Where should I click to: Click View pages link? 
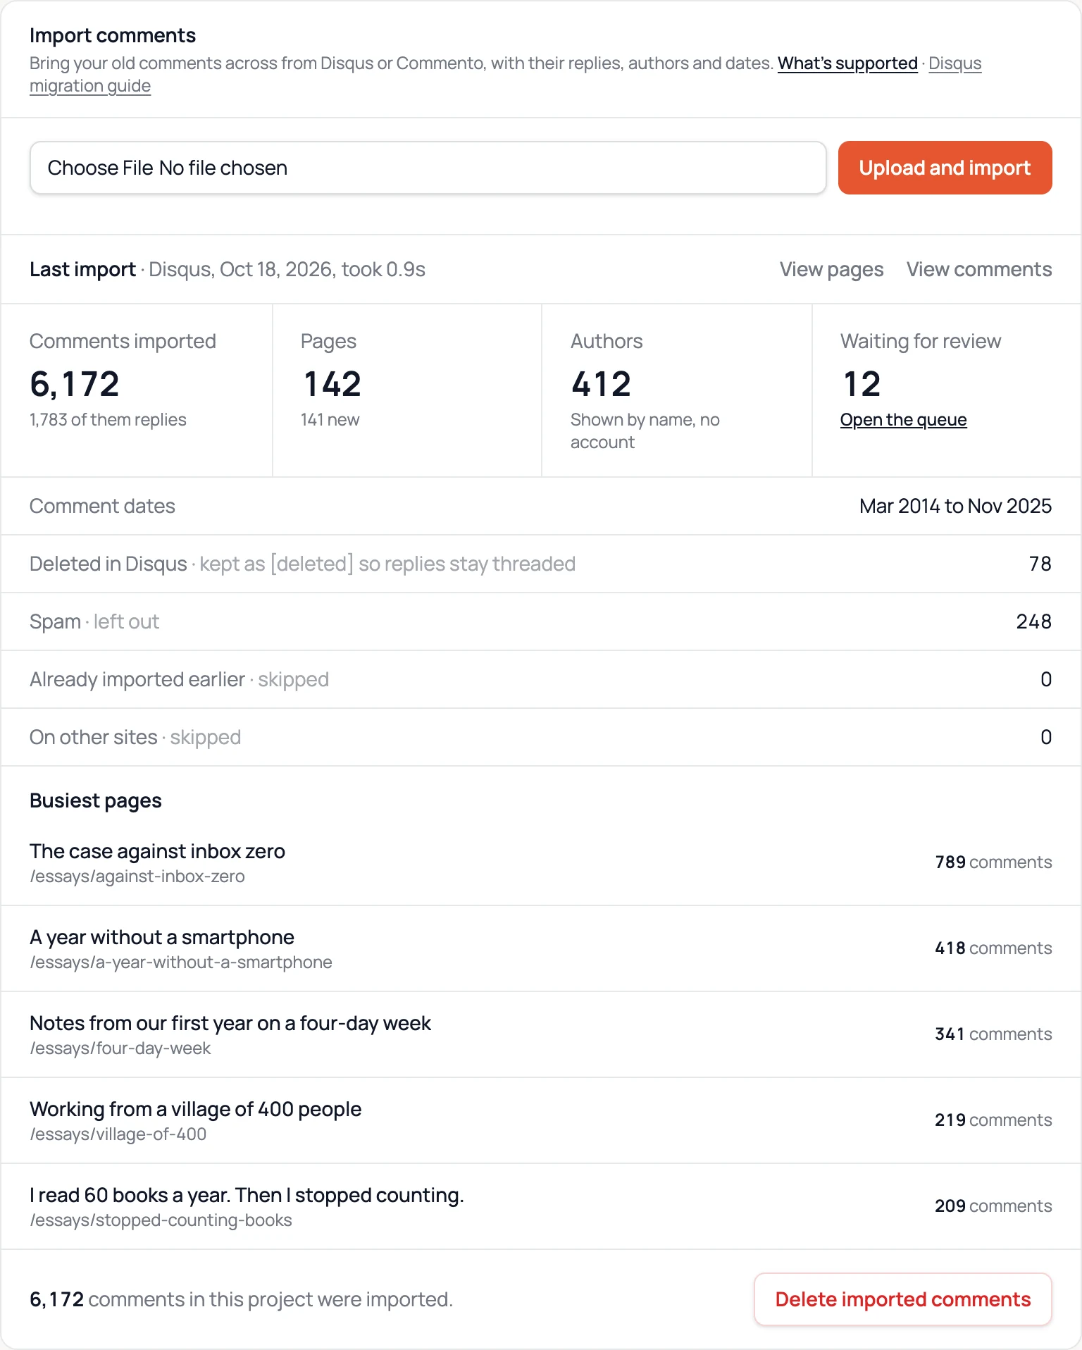click(x=831, y=269)
